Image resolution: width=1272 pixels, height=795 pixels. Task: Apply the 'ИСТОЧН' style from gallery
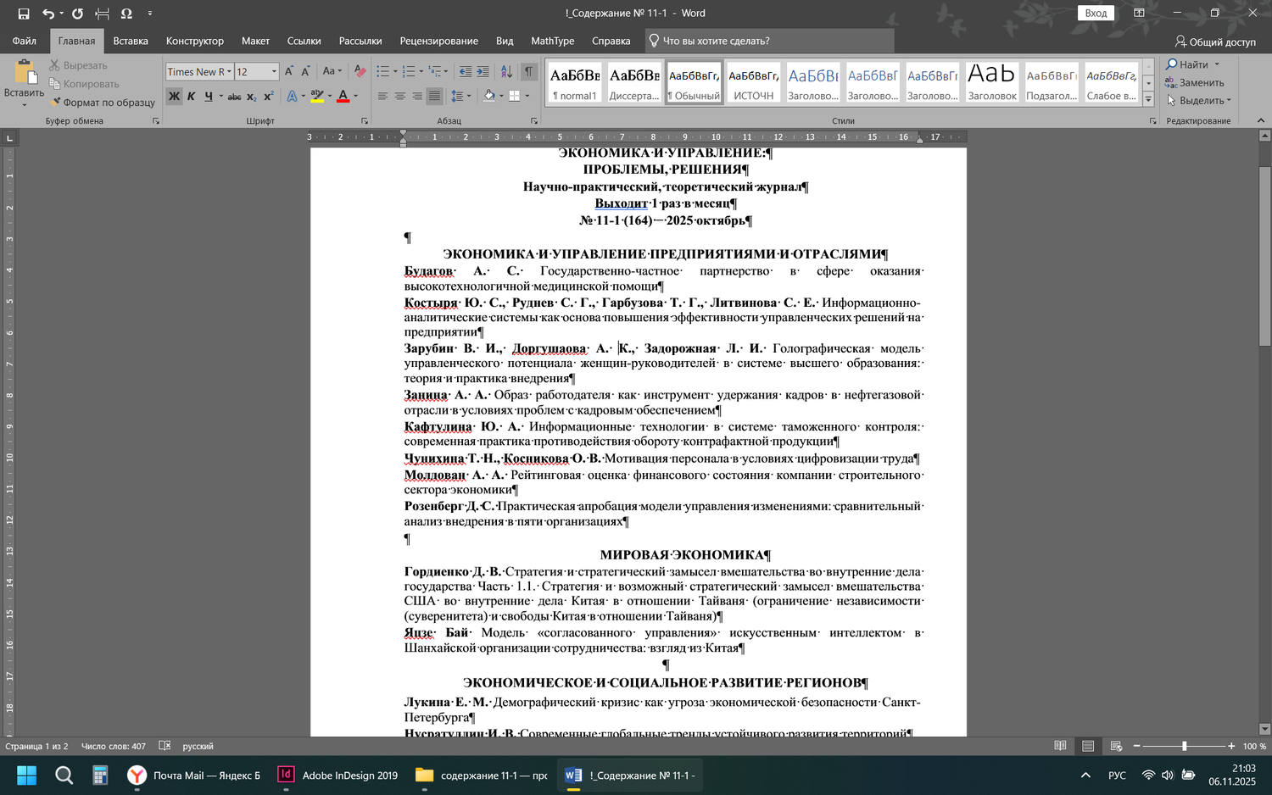point(754,83)
